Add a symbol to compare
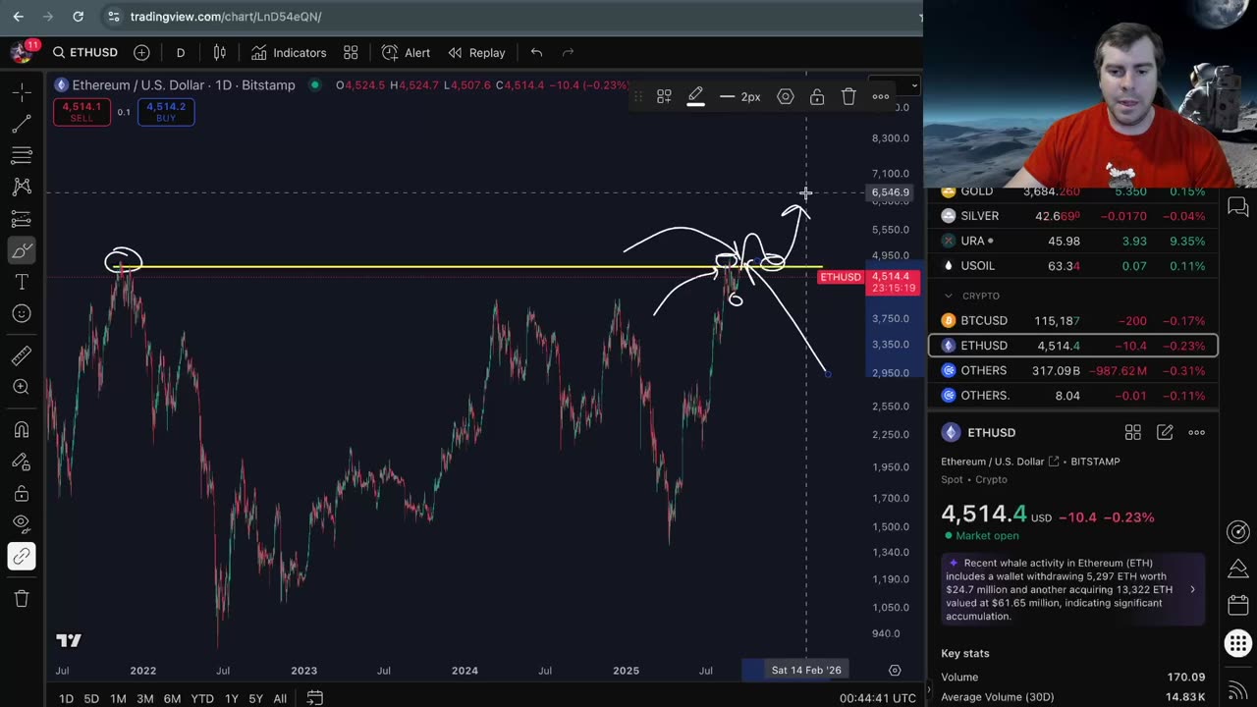The height and width of the screenshot is (707, 1257). [x=141, y=52]
